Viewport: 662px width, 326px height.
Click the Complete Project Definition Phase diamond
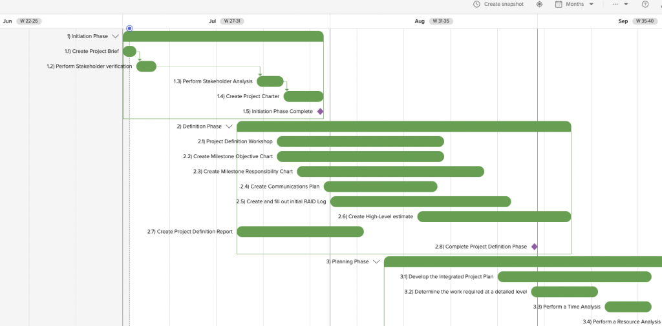pos(534,247)
